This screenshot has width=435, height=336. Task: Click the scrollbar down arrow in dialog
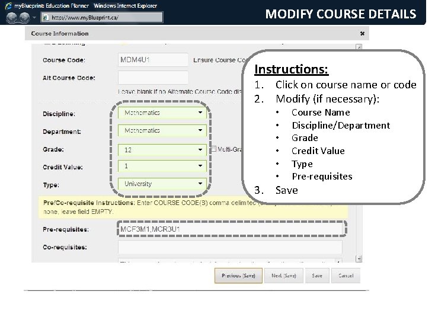[x=359, y=259]
